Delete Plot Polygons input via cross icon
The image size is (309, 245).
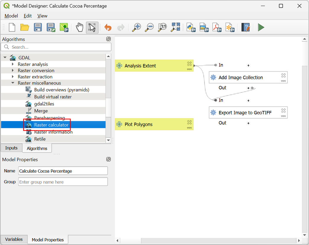pos(189,122)
